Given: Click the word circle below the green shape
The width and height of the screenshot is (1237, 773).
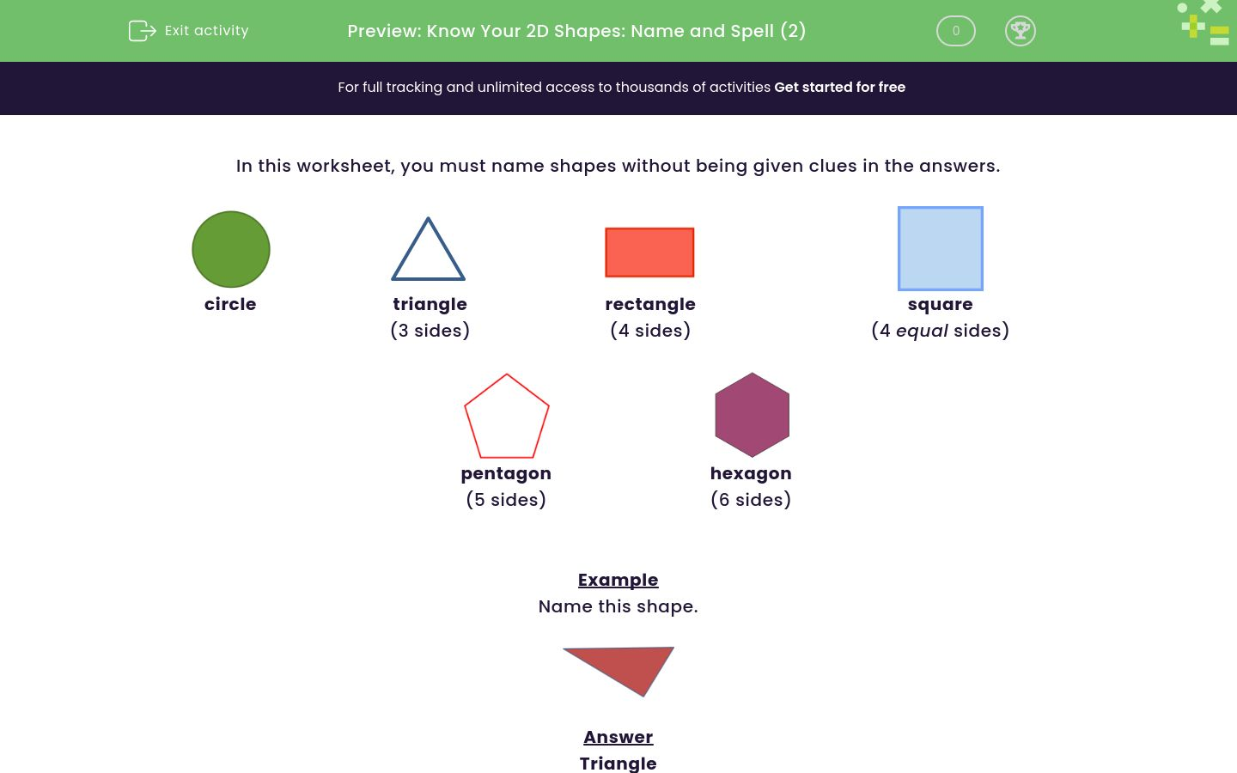Looking at the screenshot, I should tap(230, 304).
